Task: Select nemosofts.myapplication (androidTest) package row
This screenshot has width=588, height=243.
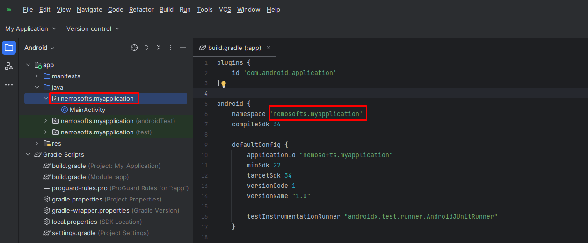Action: [x=106, y=121]
